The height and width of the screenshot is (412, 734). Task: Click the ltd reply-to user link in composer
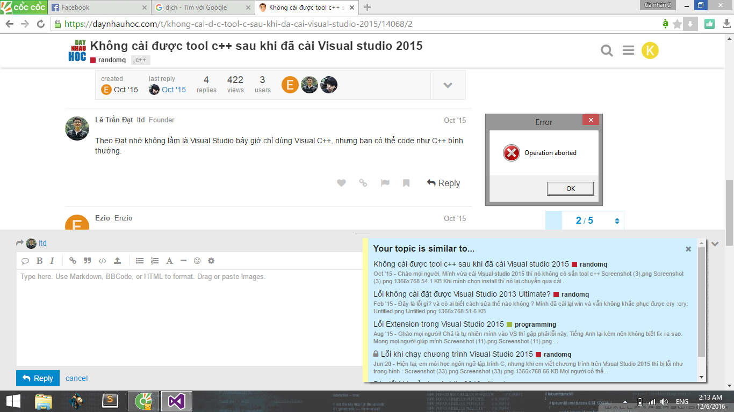coord(42,243)
